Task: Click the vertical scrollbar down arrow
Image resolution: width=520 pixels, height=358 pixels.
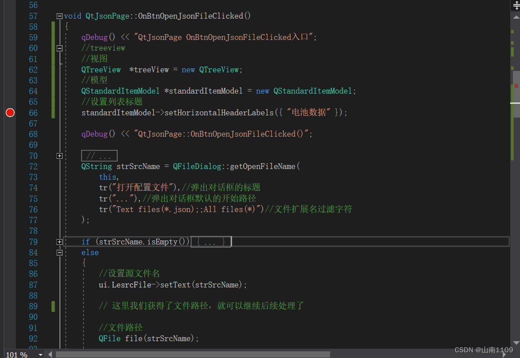Action: point(516,343)
